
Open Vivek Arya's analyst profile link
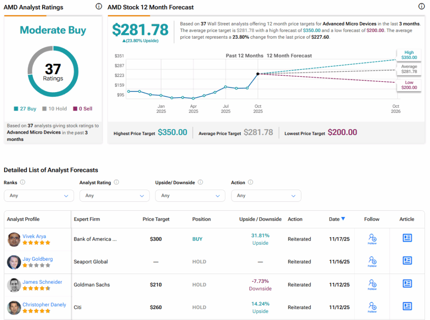coord(34,236)
